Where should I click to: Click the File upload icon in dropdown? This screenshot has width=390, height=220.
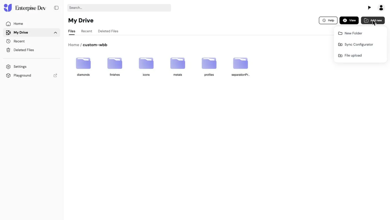pyautogui.click(x=340, y=55)
